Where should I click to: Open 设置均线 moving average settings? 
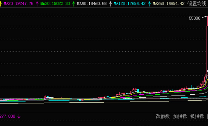point(197,4)
